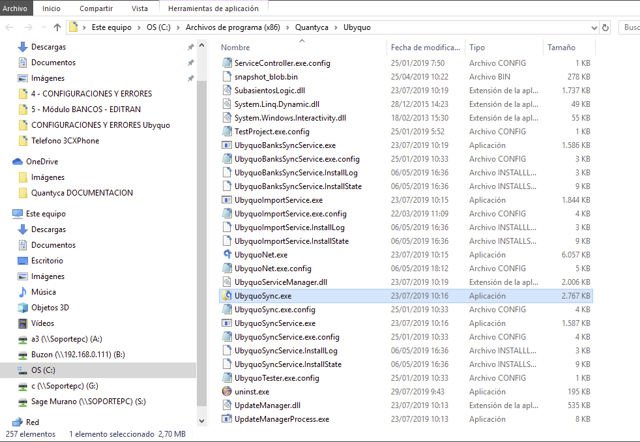Open 4 - CONFIGURACIONES Y ERRORES folder

pos(91,94)
